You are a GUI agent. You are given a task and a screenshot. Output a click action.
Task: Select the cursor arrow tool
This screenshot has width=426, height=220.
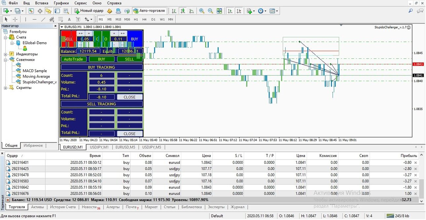(x=6, y=19)
